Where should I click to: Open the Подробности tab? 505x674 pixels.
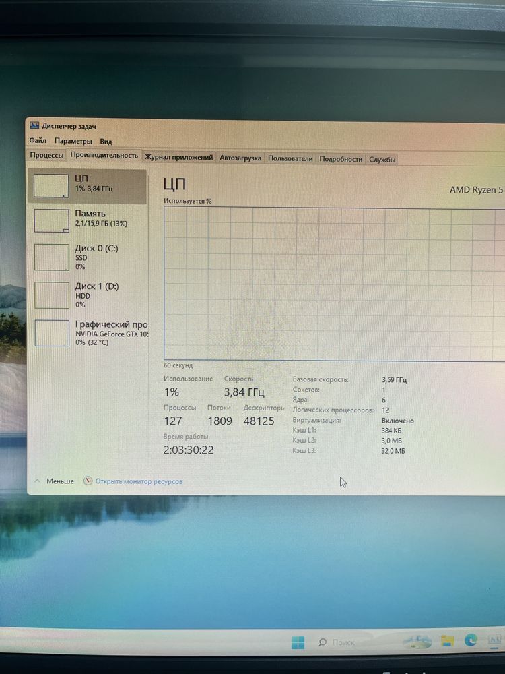pos(341,159)
